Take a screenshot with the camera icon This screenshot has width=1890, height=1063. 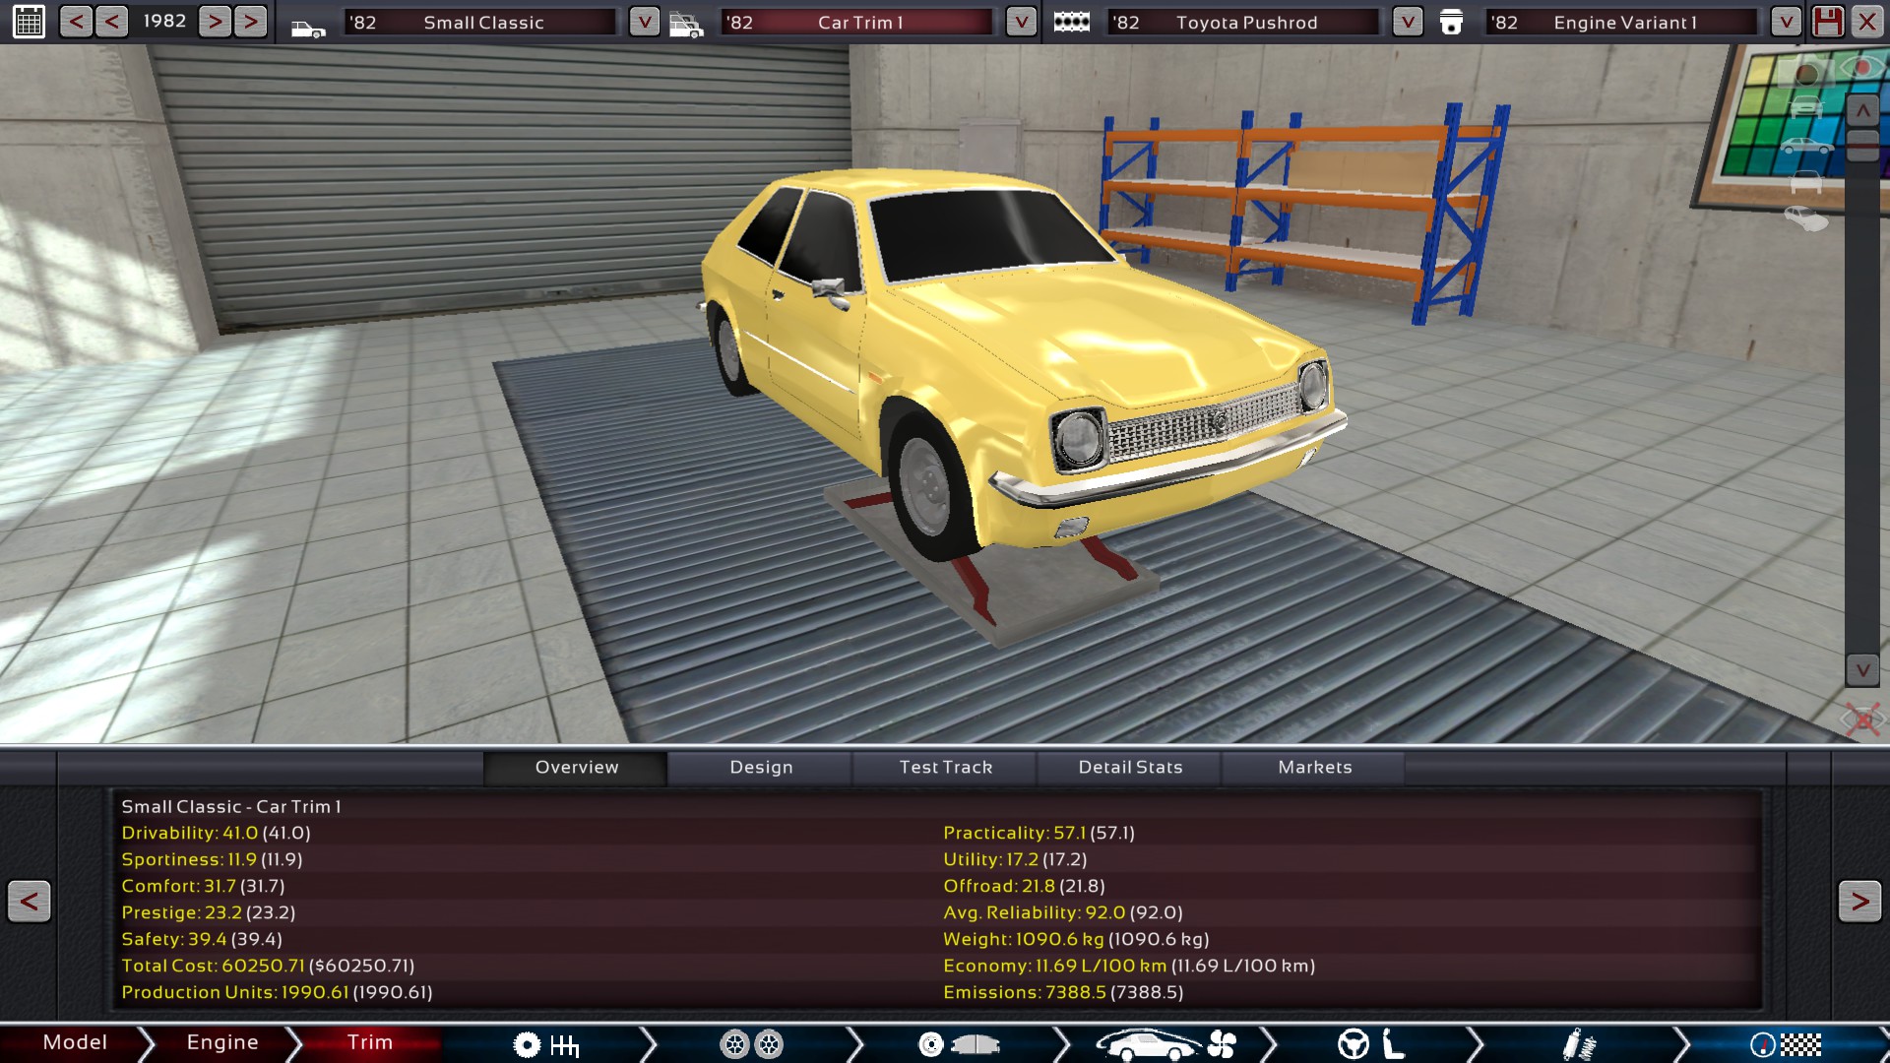coord(1806,73)
